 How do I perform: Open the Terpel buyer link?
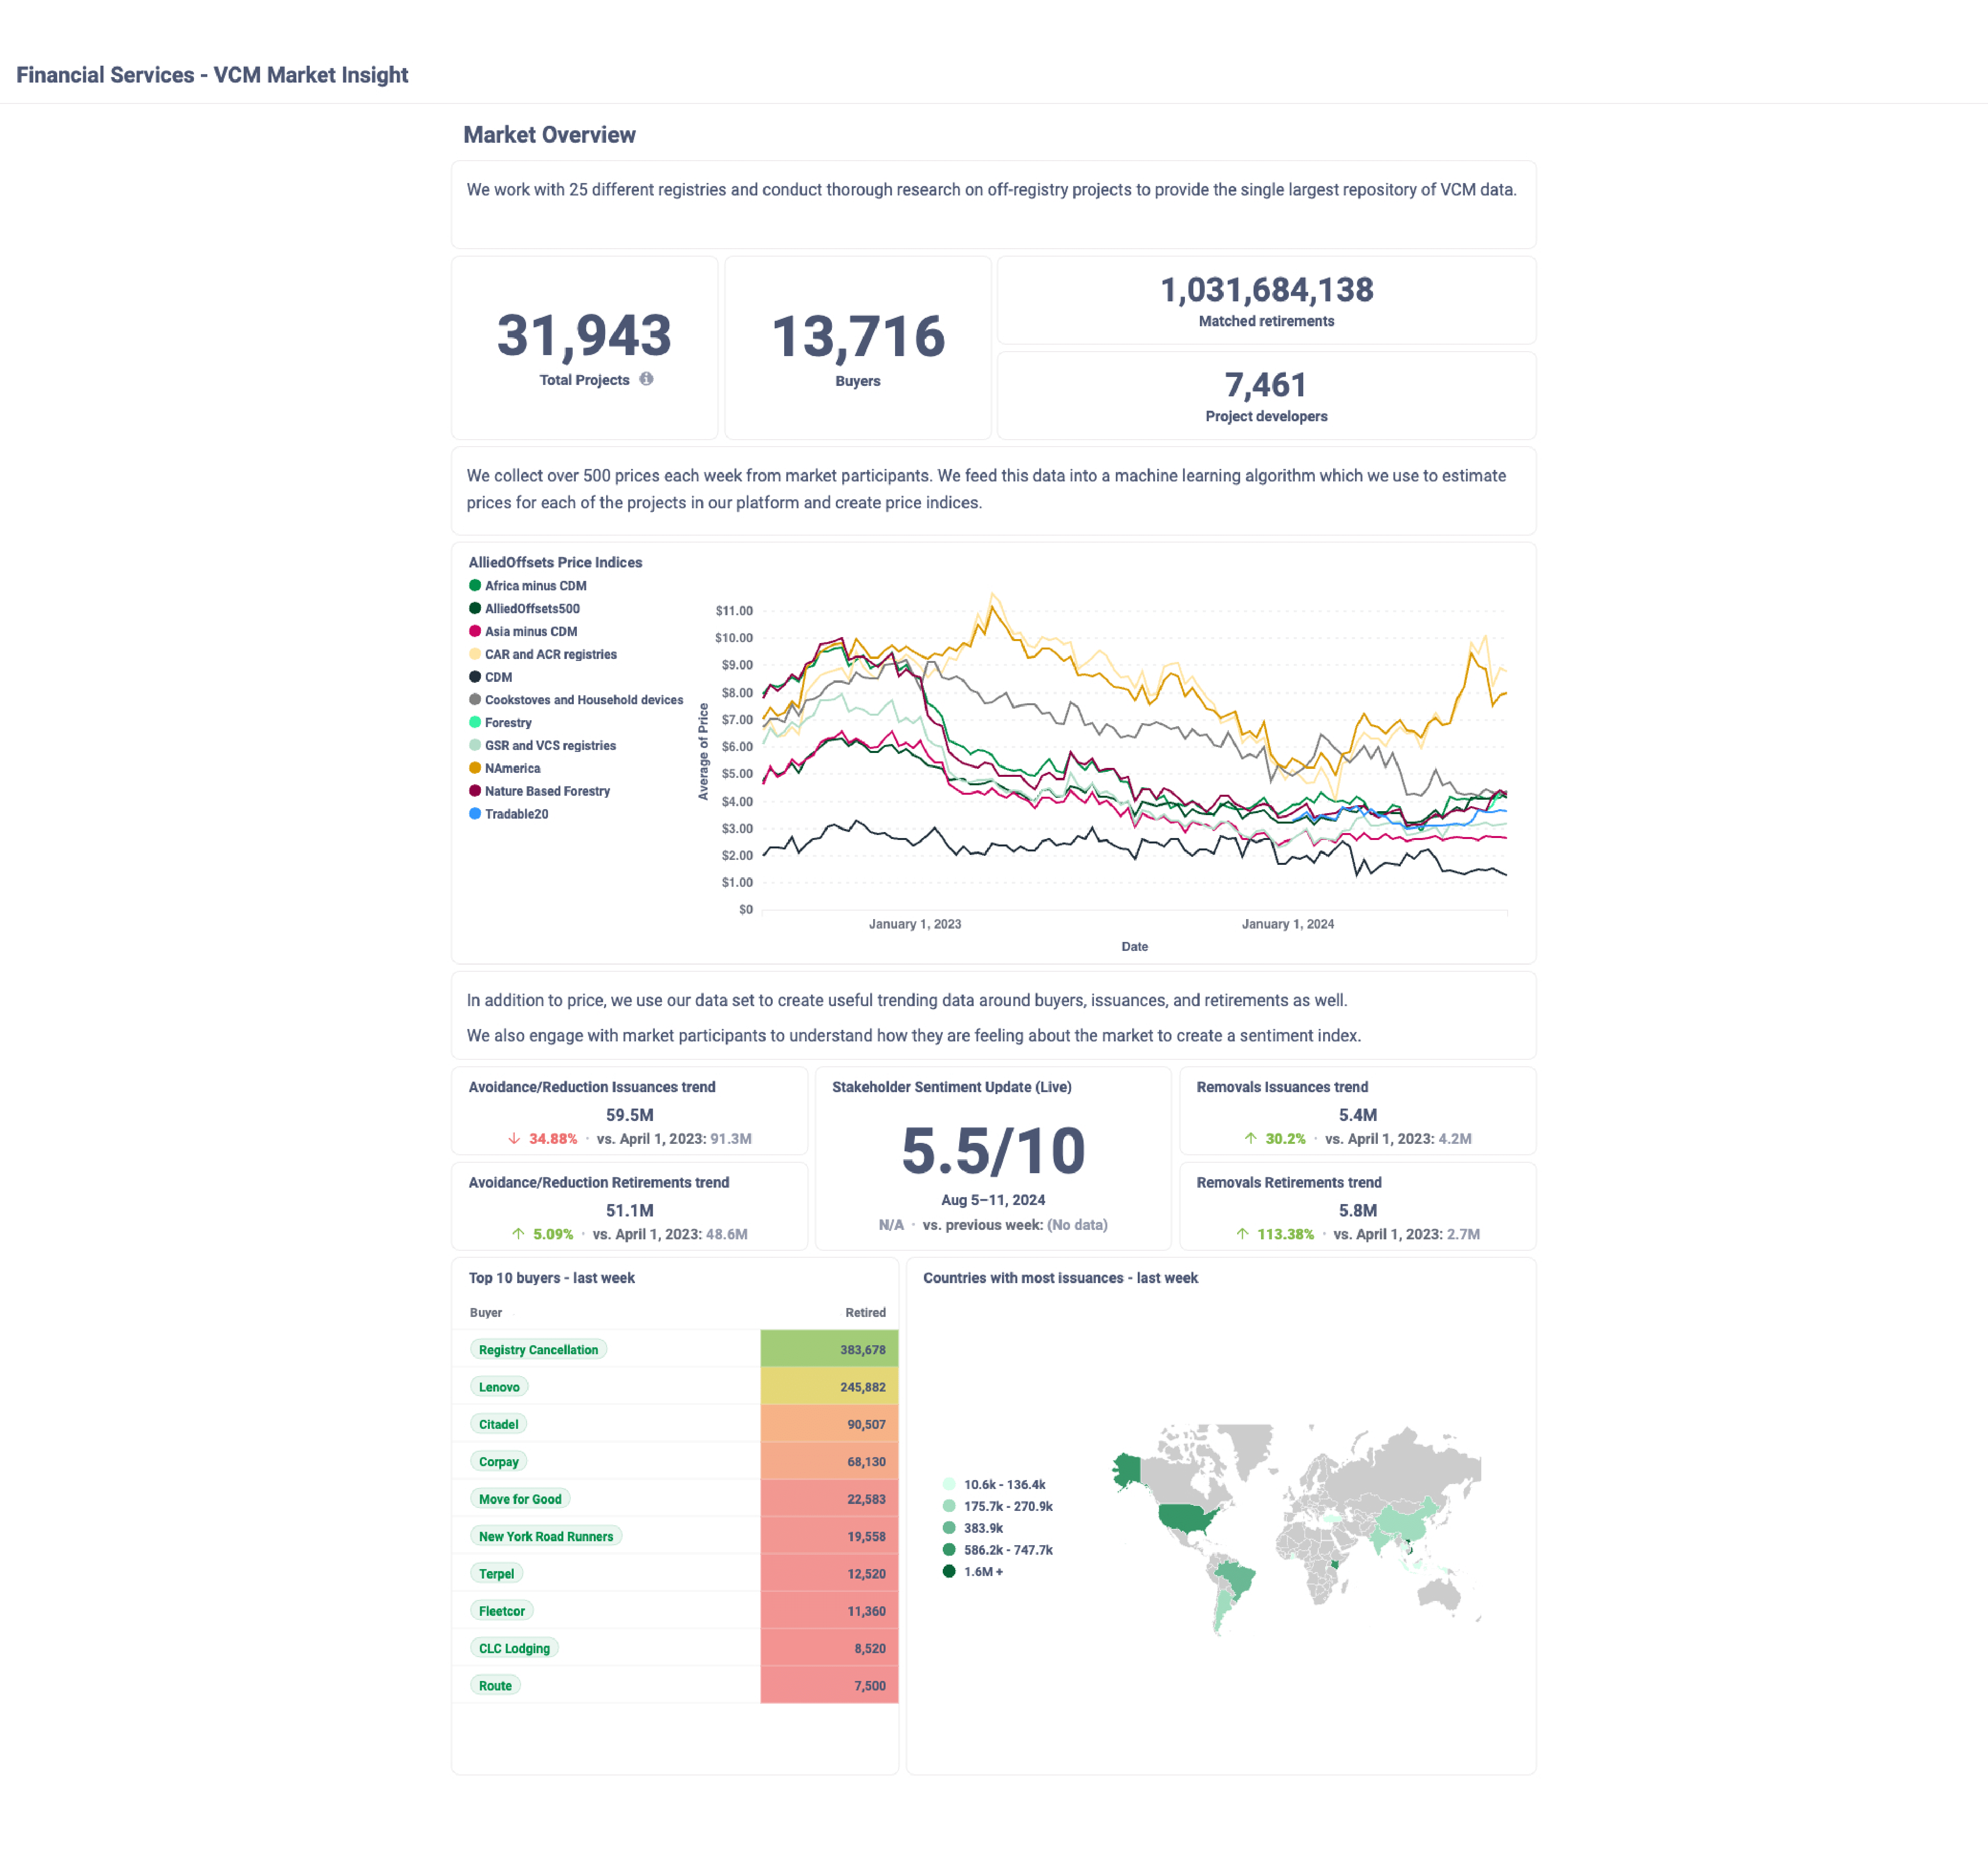pos(496,1574)
